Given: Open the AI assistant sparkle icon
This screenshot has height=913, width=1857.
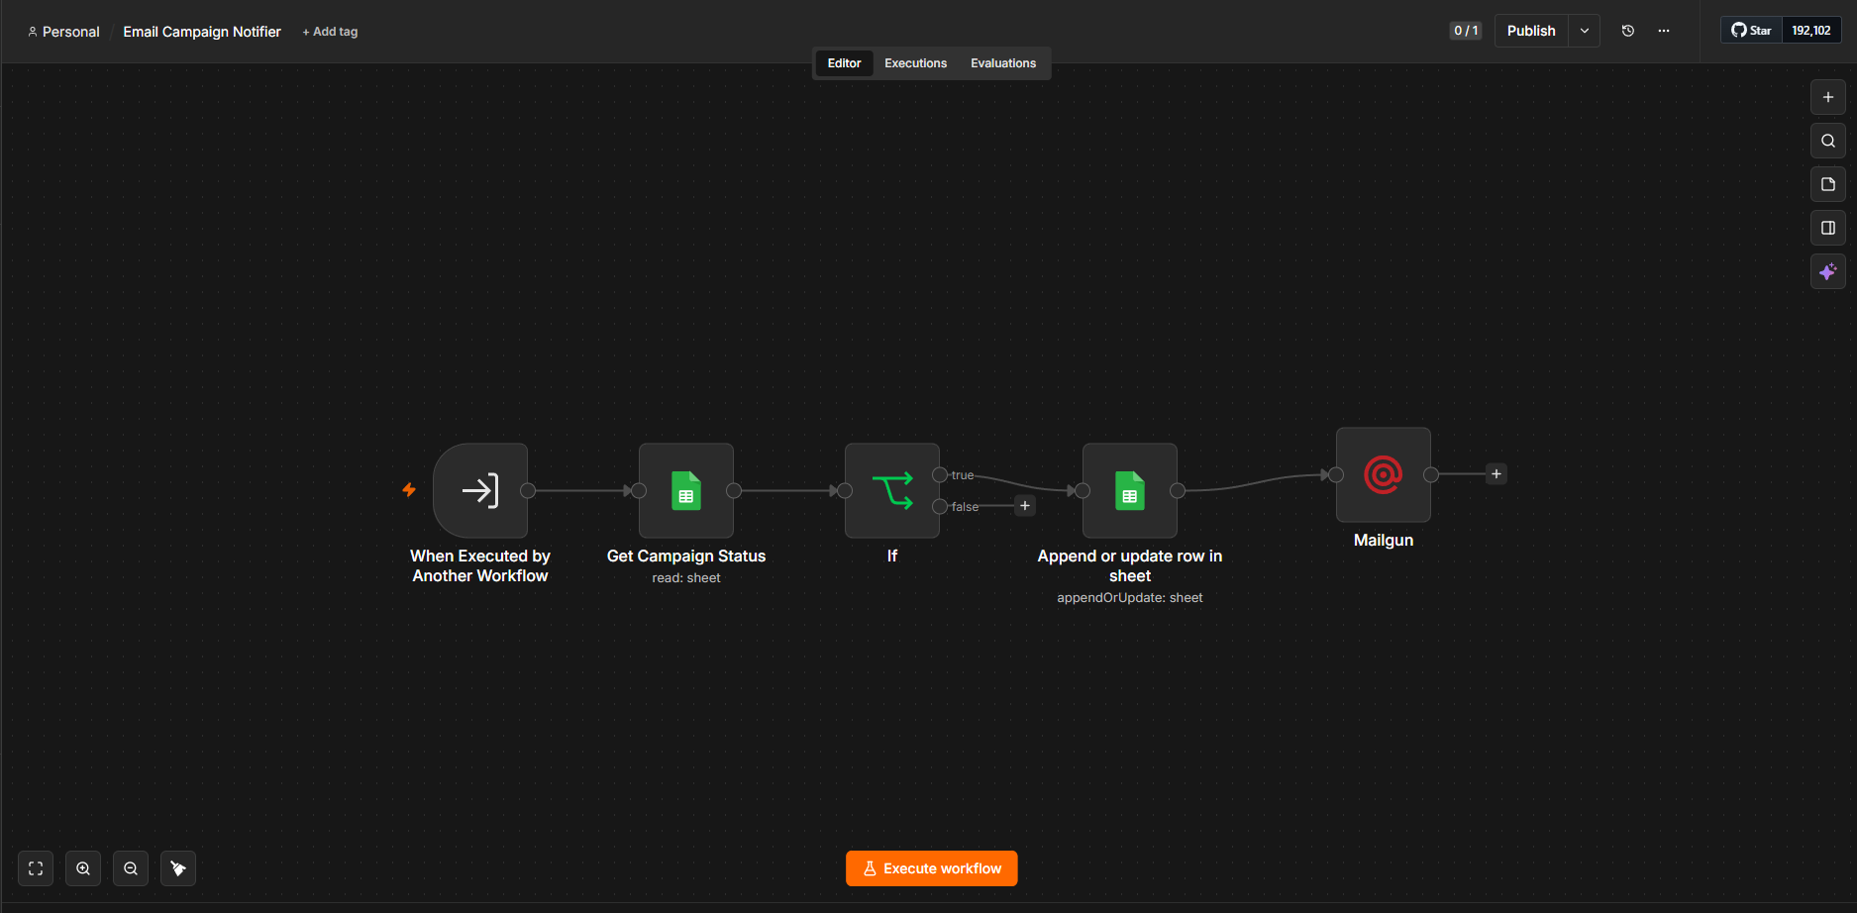Looking at the screenshot, I should coord(1828,271).
